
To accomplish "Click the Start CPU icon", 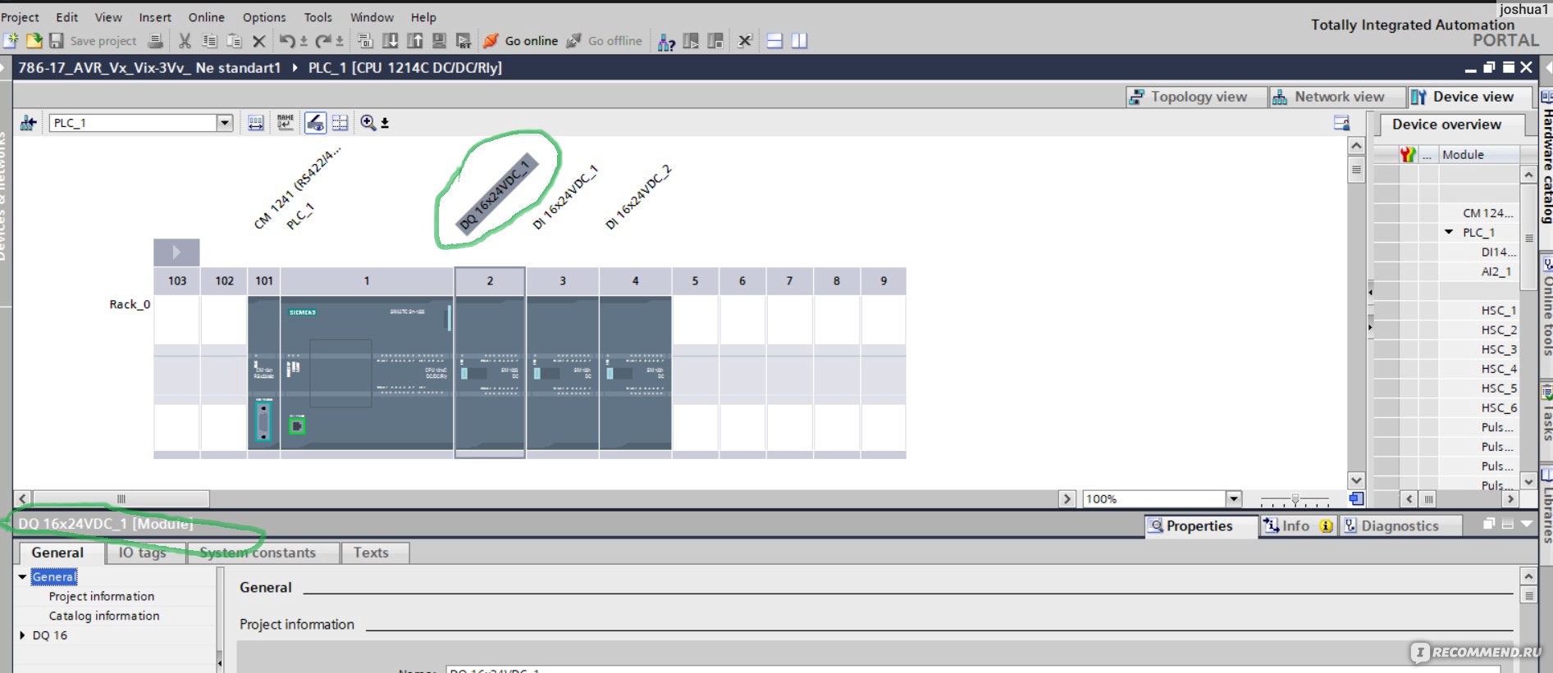I will [691, 40].
